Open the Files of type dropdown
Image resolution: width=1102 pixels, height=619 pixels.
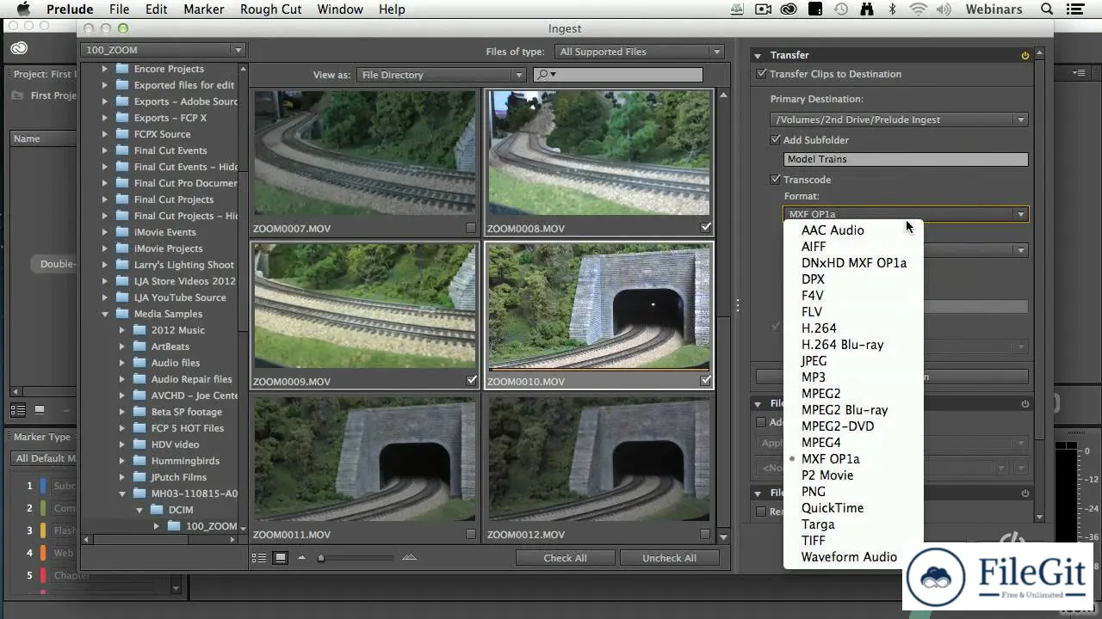[640, 52]
